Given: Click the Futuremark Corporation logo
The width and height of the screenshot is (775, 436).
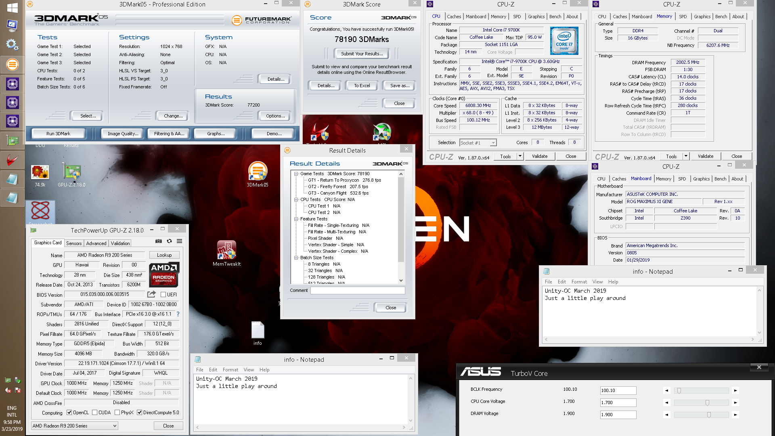Looking at the screenshot, I should (x=262, y=20).
